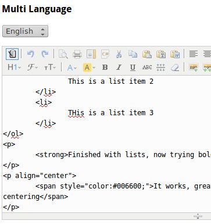Screen dimensions: 211x224
Task: Open the font size dropdown
Action: (x=50, y=67)
